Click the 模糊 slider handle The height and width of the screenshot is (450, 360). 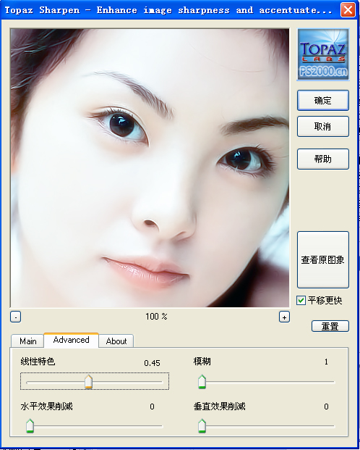202,382
